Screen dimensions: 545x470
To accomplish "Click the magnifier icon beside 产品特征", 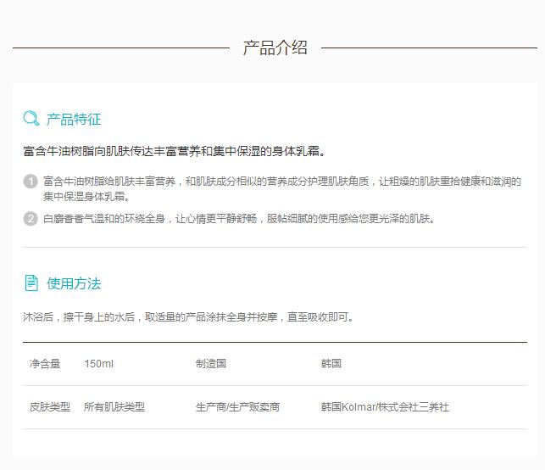I will [31, 119].
